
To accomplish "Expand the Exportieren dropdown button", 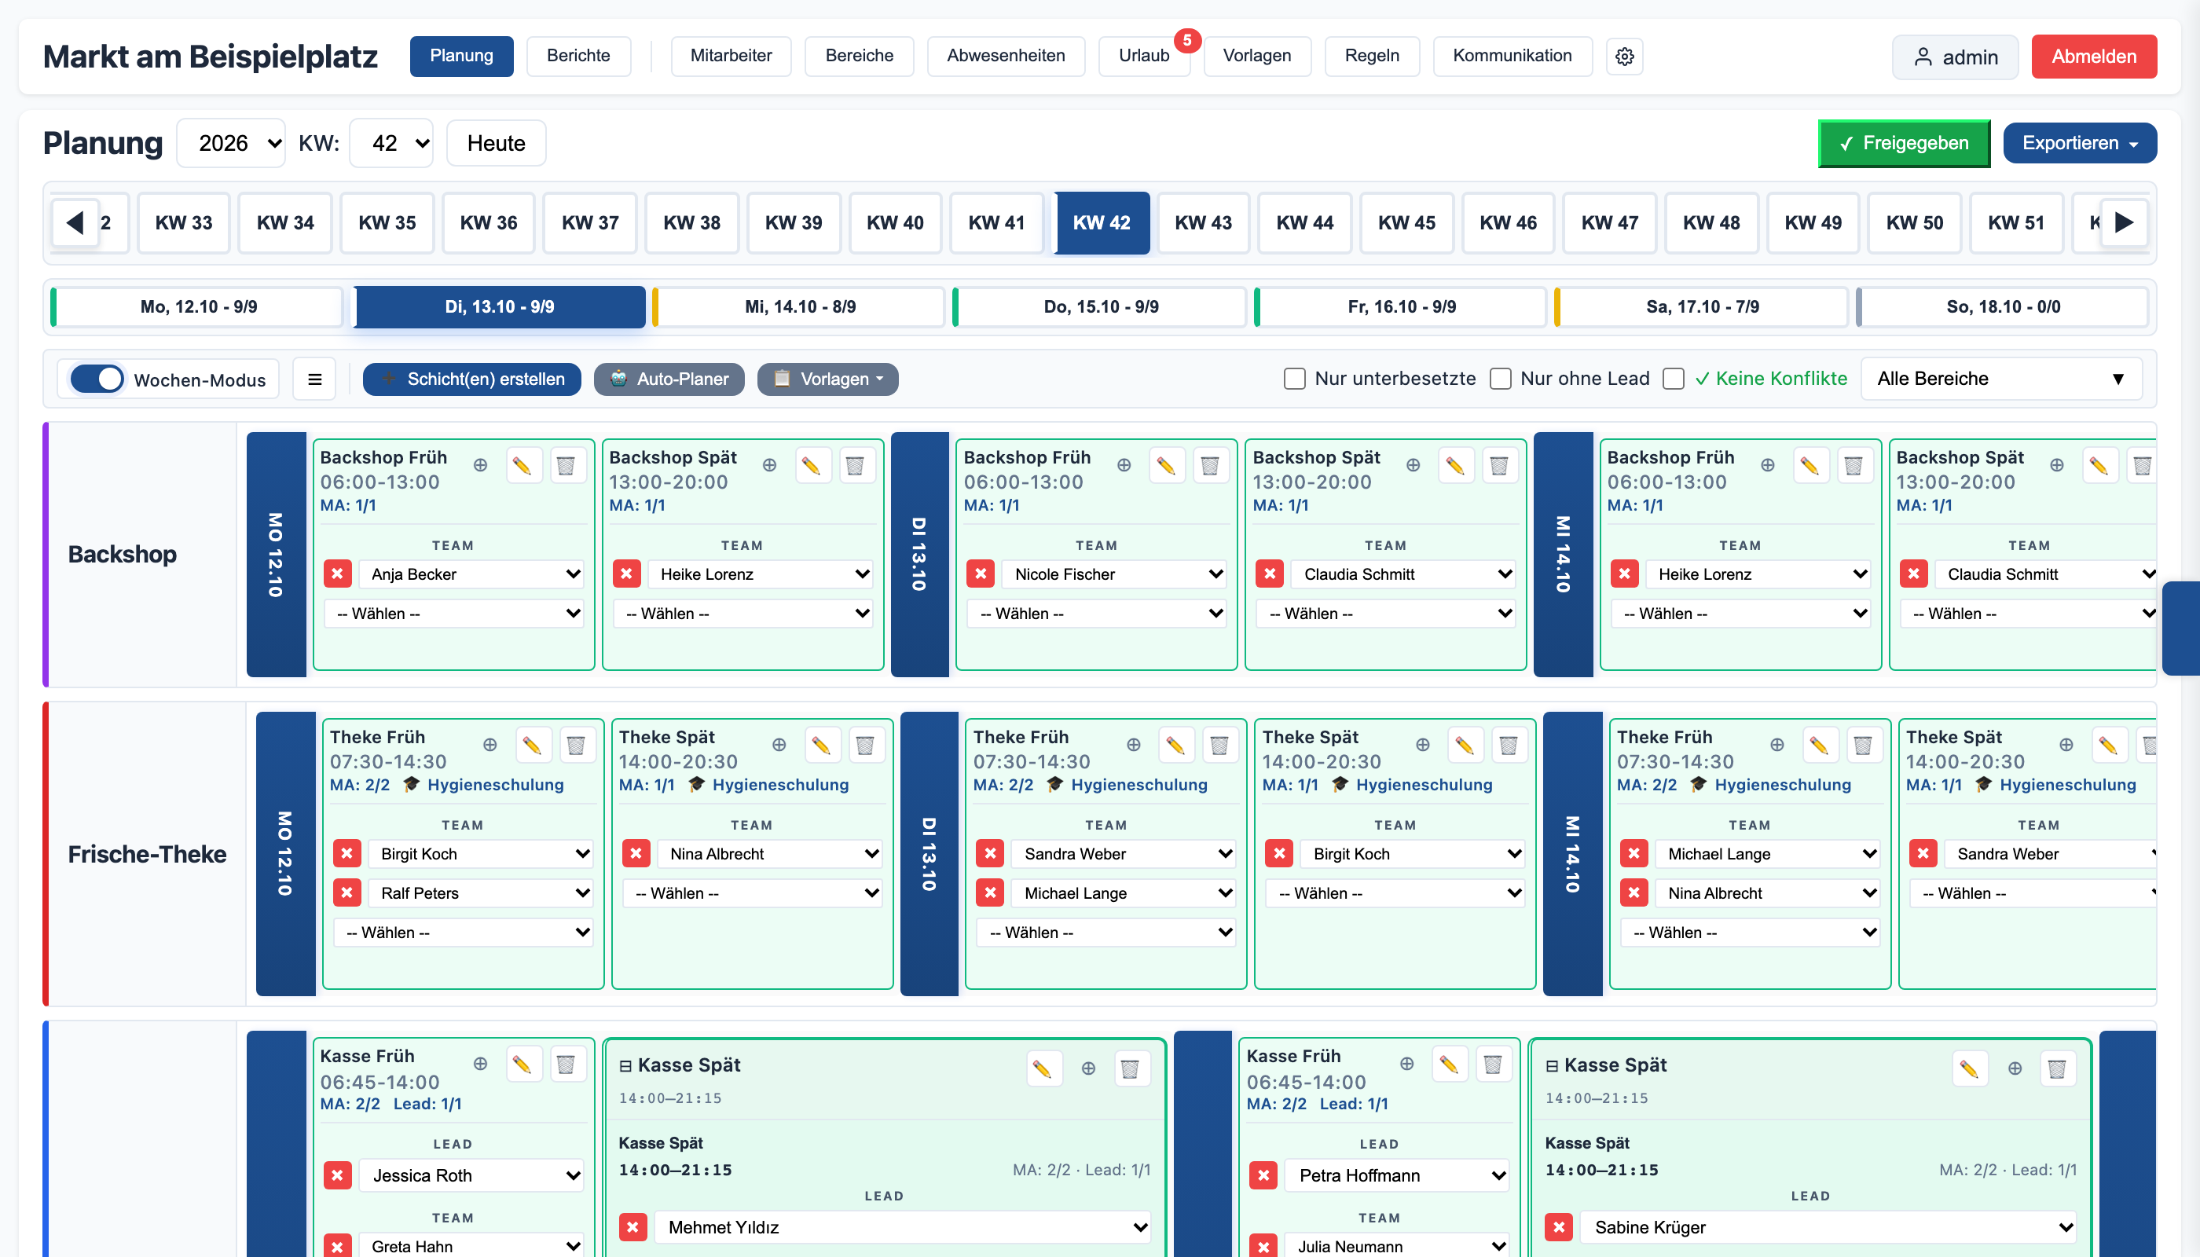I will [x=2079, y=143].
